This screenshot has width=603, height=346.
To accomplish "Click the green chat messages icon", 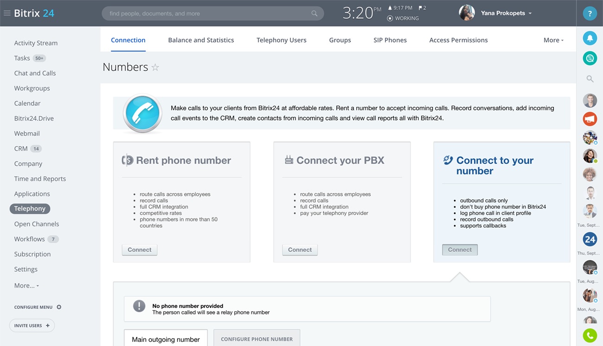I will pyautogui.click(x=590, y=58).
